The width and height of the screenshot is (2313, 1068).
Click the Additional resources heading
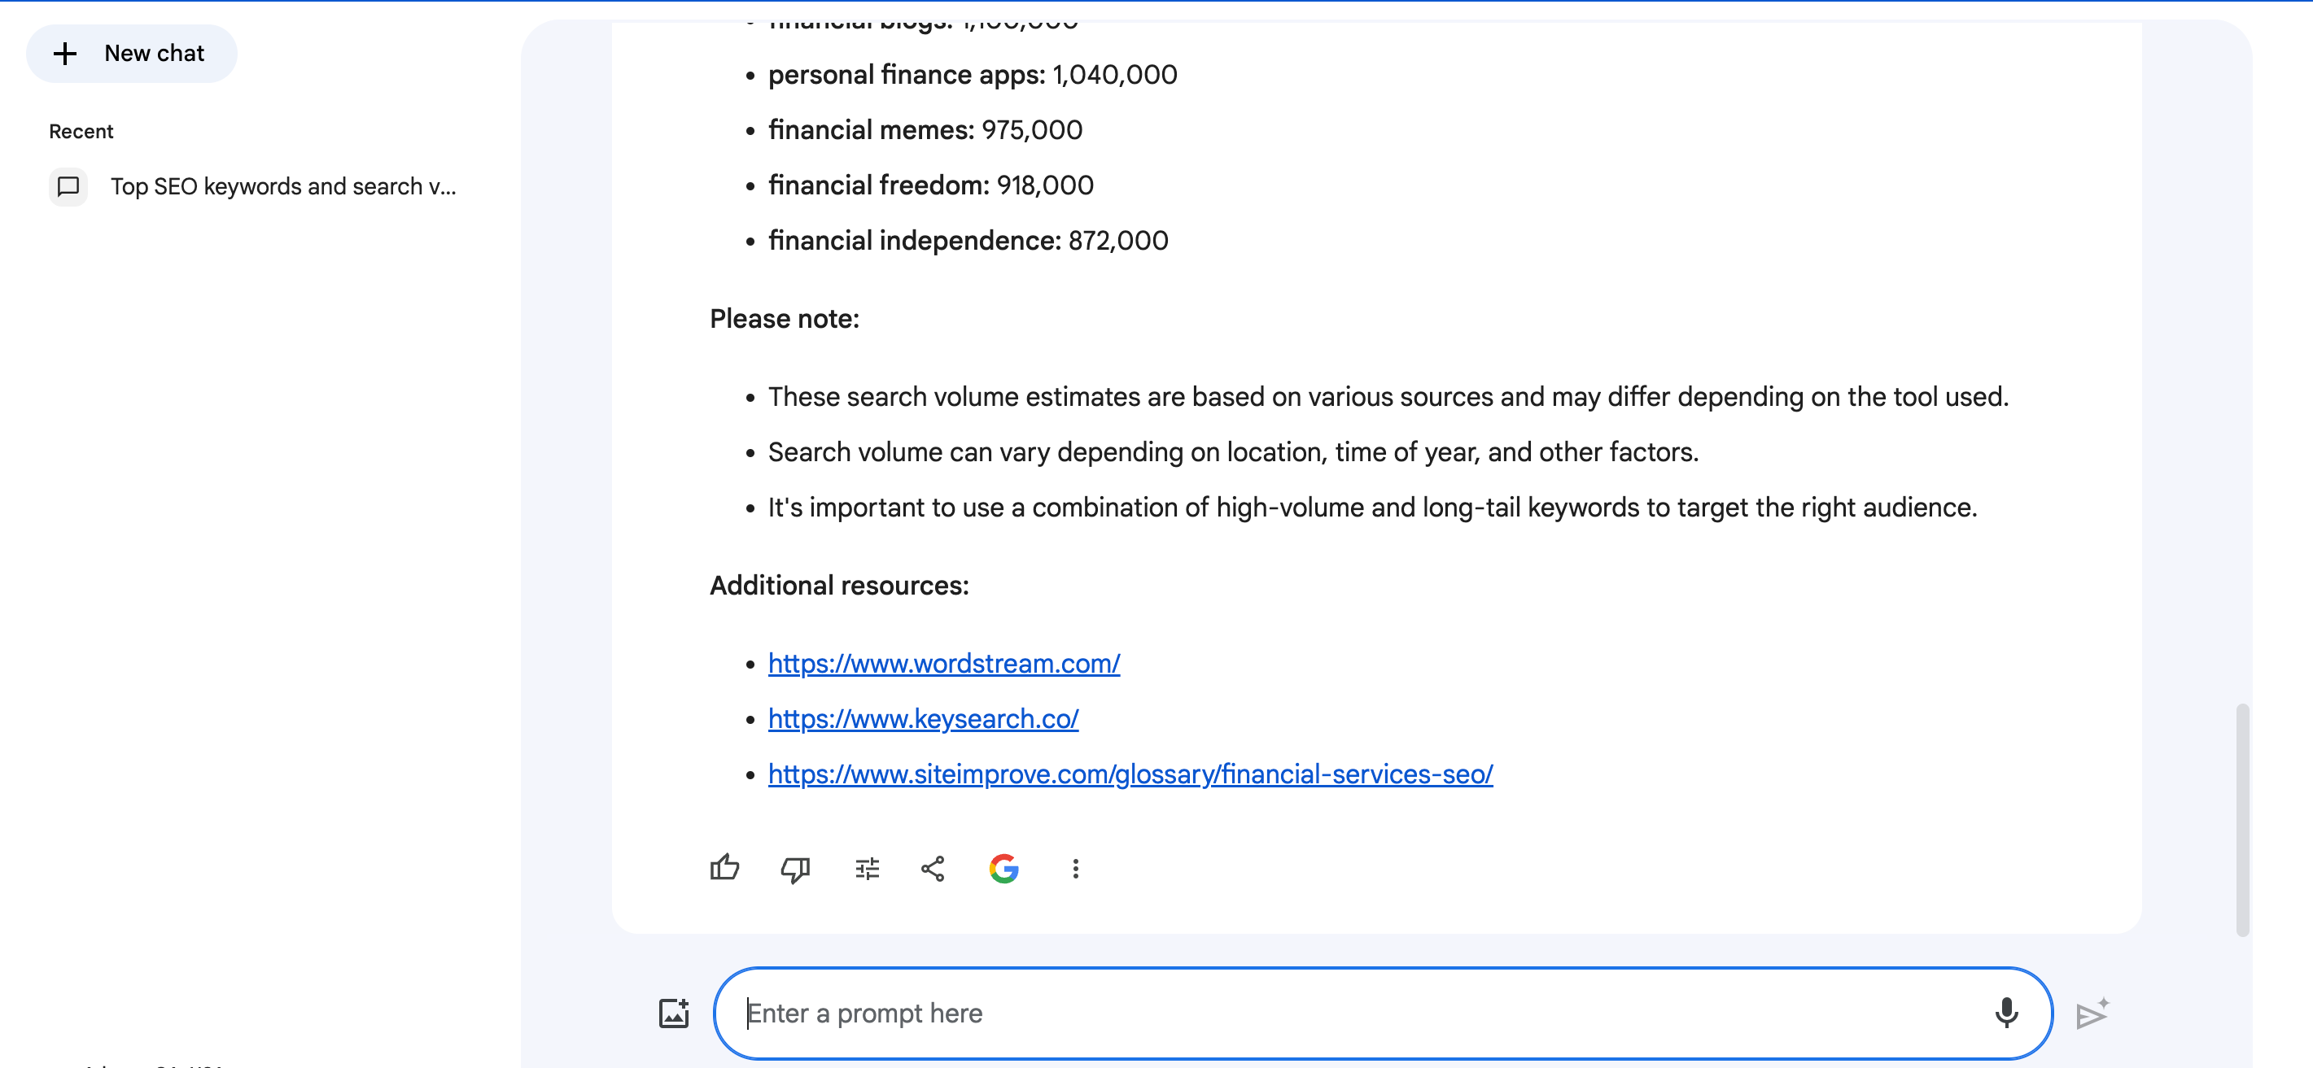pyautogui.click(x=838, y=585)
